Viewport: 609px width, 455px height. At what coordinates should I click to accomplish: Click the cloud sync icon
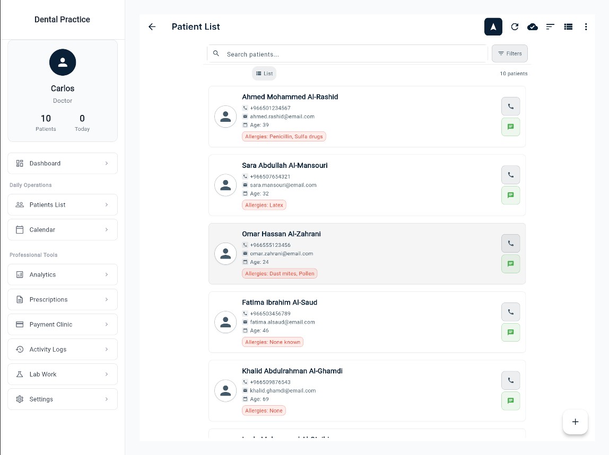[x=533, y=27]
